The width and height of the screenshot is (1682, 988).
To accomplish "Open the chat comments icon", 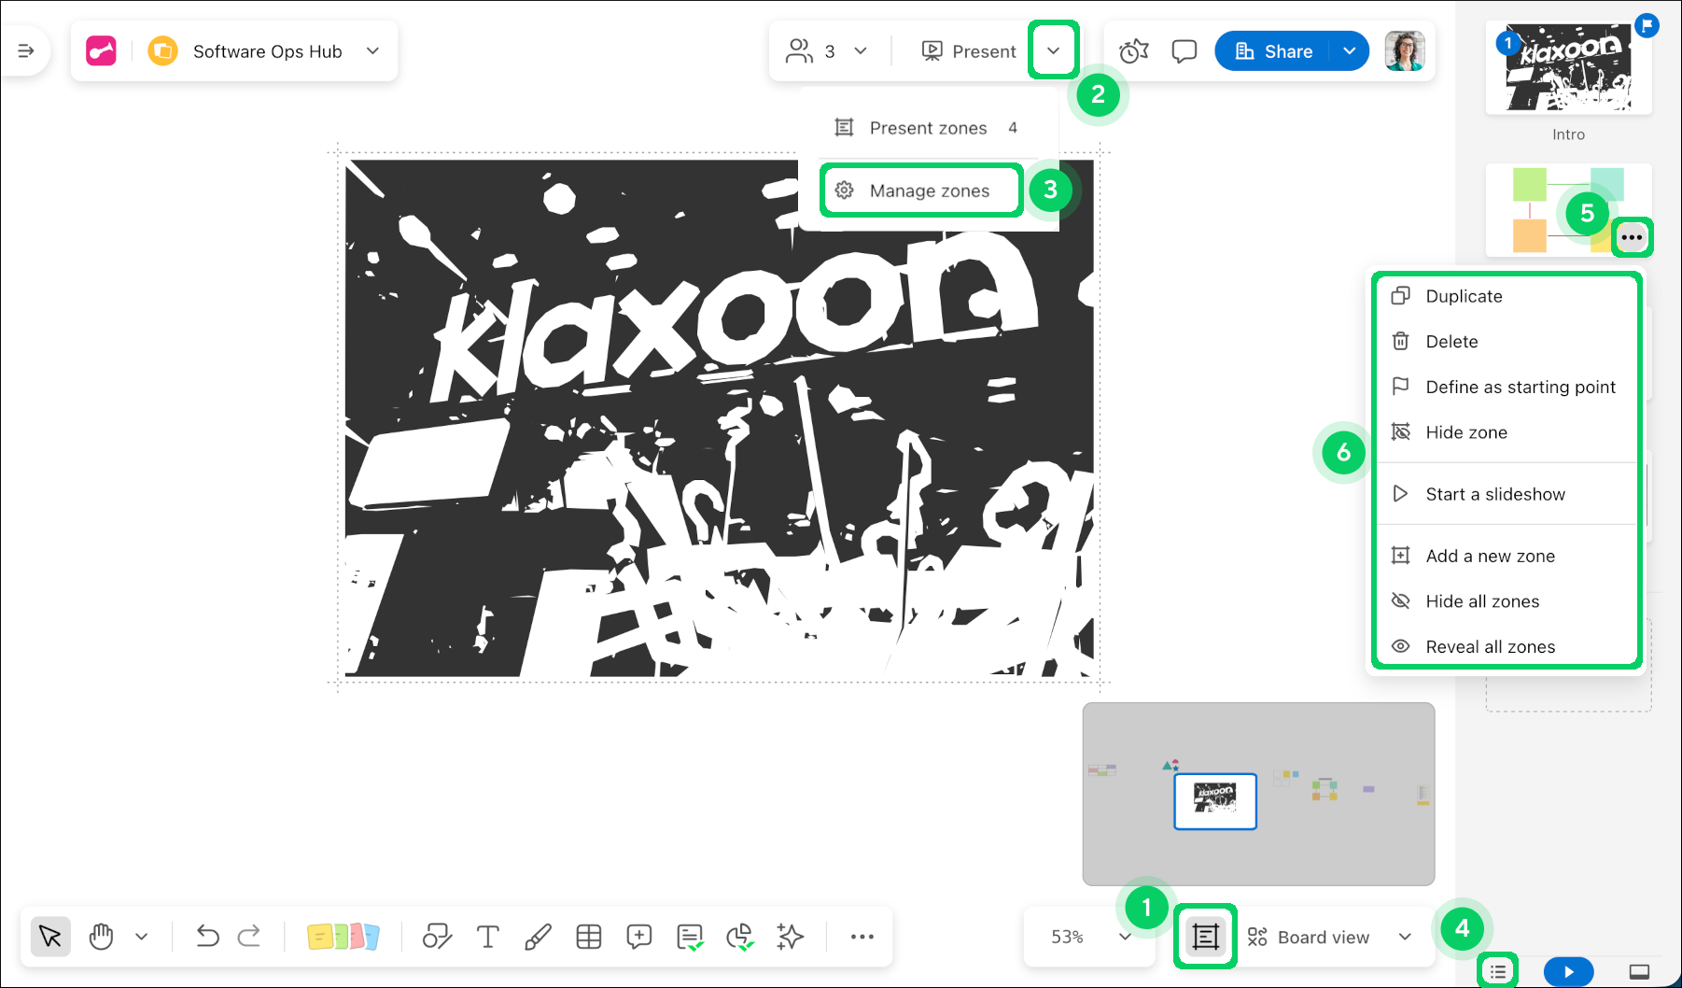I will click(1184, 51).
